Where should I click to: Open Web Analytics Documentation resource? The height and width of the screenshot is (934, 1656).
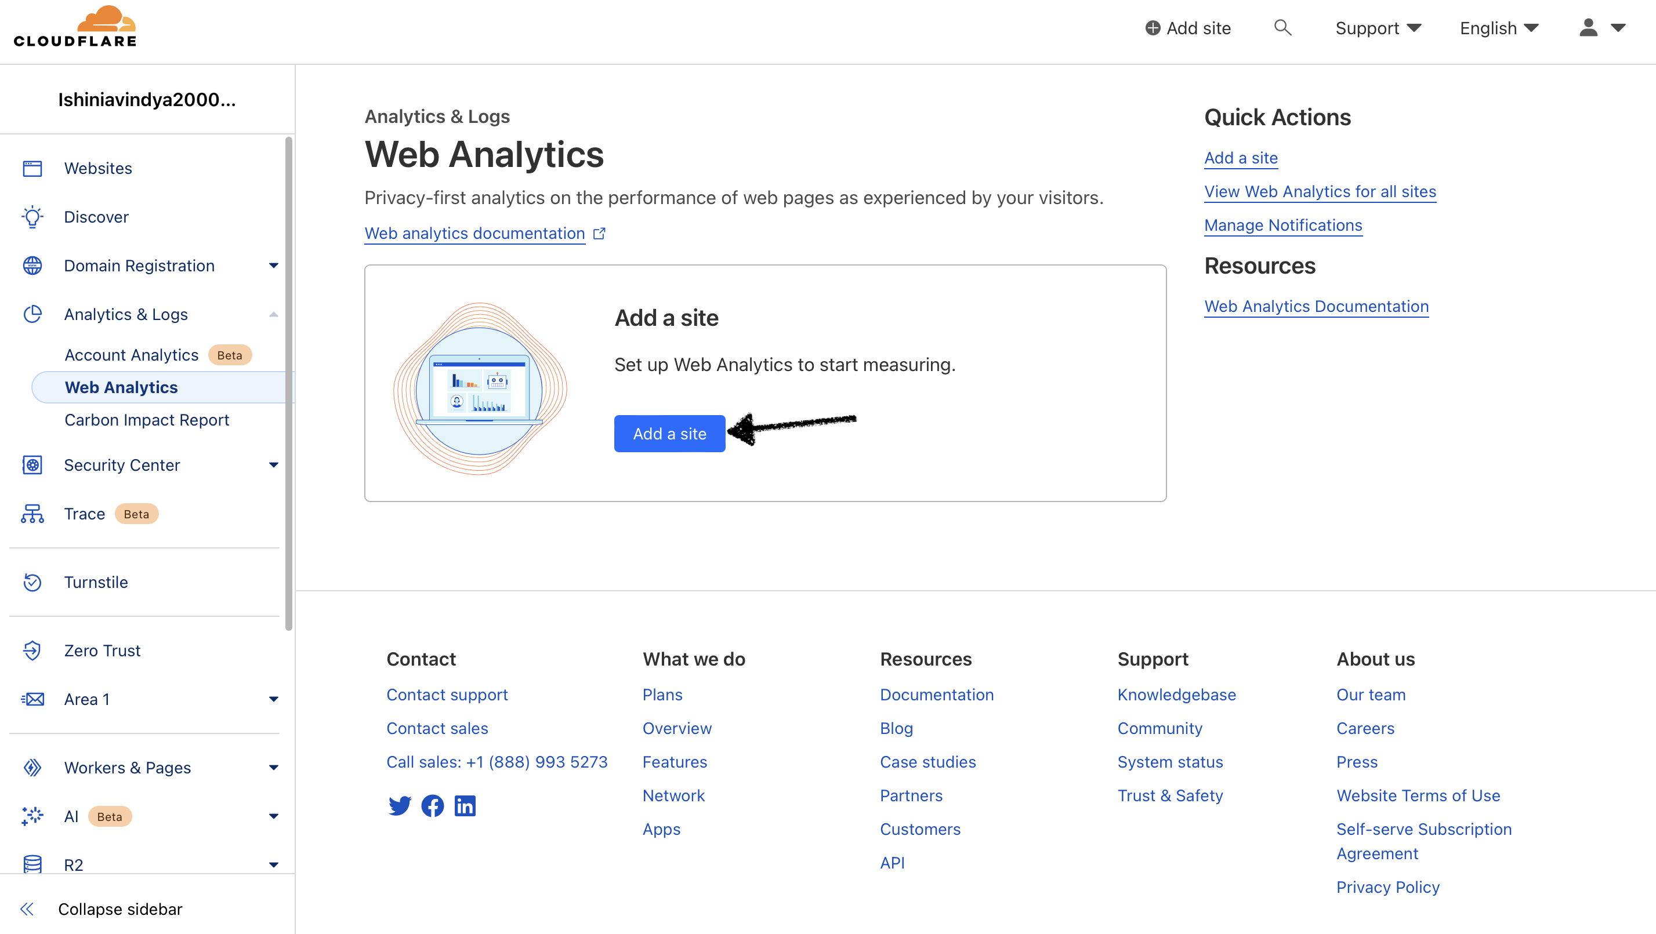[1316, 307]
